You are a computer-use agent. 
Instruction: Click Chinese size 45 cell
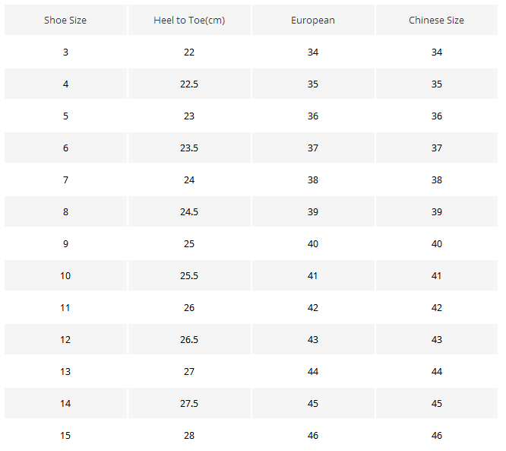[x=437, y=404]
